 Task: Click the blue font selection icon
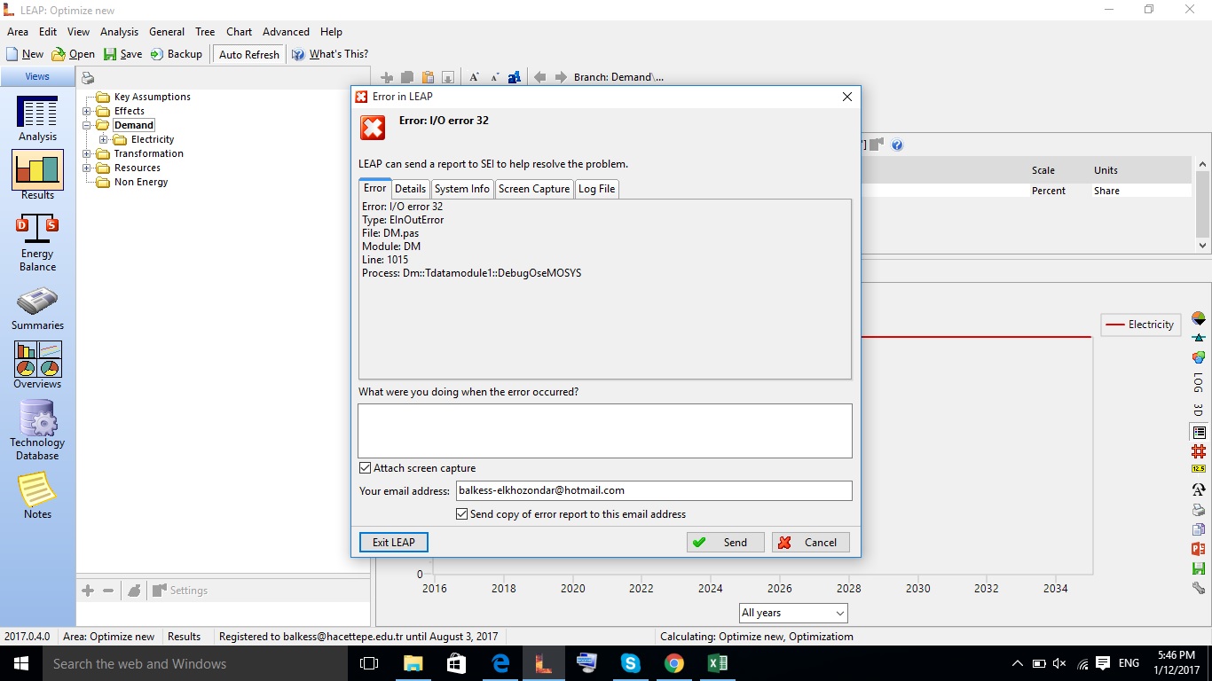click(x=515, y=77)
